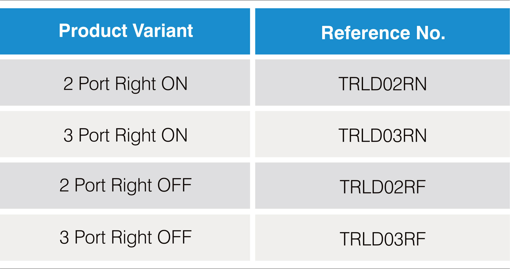Select the 3 Port Right ON cell
510x269 pixels.
pyautogui.click(x=125, y=135)
